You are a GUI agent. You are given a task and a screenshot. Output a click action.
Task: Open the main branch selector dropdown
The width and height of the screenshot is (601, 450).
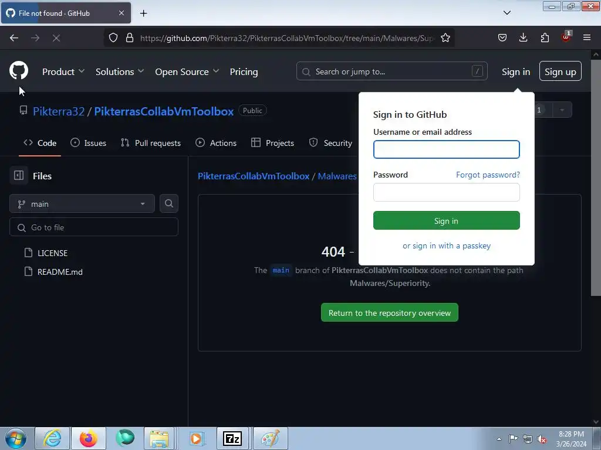(82, 203)
